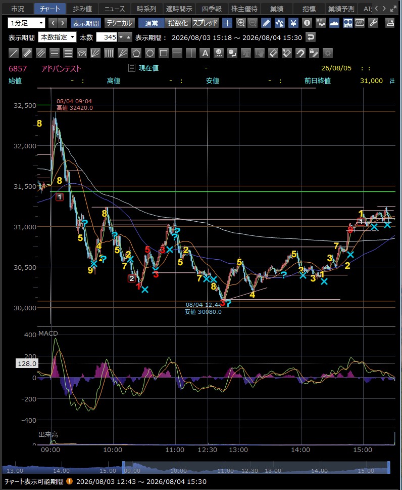Click the 高値 32420.0 annotation
402x490 pixels.
point(75,108)
